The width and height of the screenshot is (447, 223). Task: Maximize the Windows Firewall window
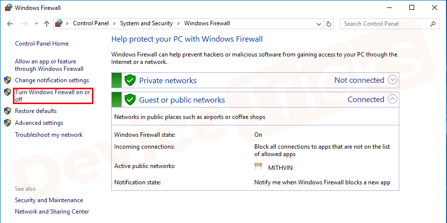pyautogui.click(x=412, y=7)
